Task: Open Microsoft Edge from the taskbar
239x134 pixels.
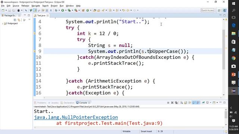Action: pos(233,25)
